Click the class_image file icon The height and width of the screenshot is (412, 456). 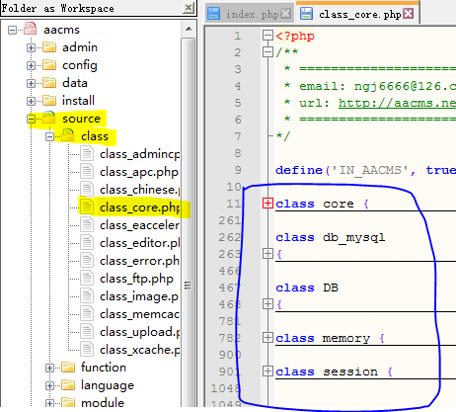(x=87, y=296)
